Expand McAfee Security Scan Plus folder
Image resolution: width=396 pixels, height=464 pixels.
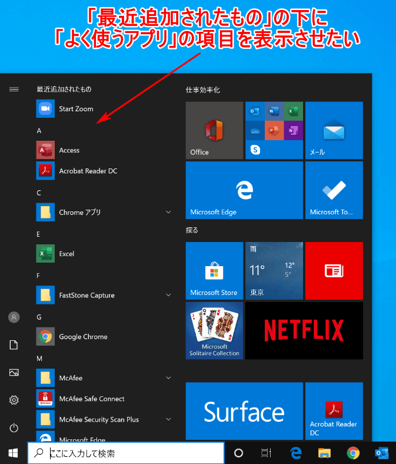[x=168, y=419]
